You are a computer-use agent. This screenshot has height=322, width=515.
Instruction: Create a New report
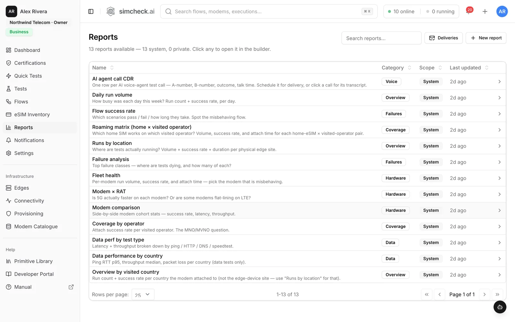pyautogui.click(x=486, y=38)
